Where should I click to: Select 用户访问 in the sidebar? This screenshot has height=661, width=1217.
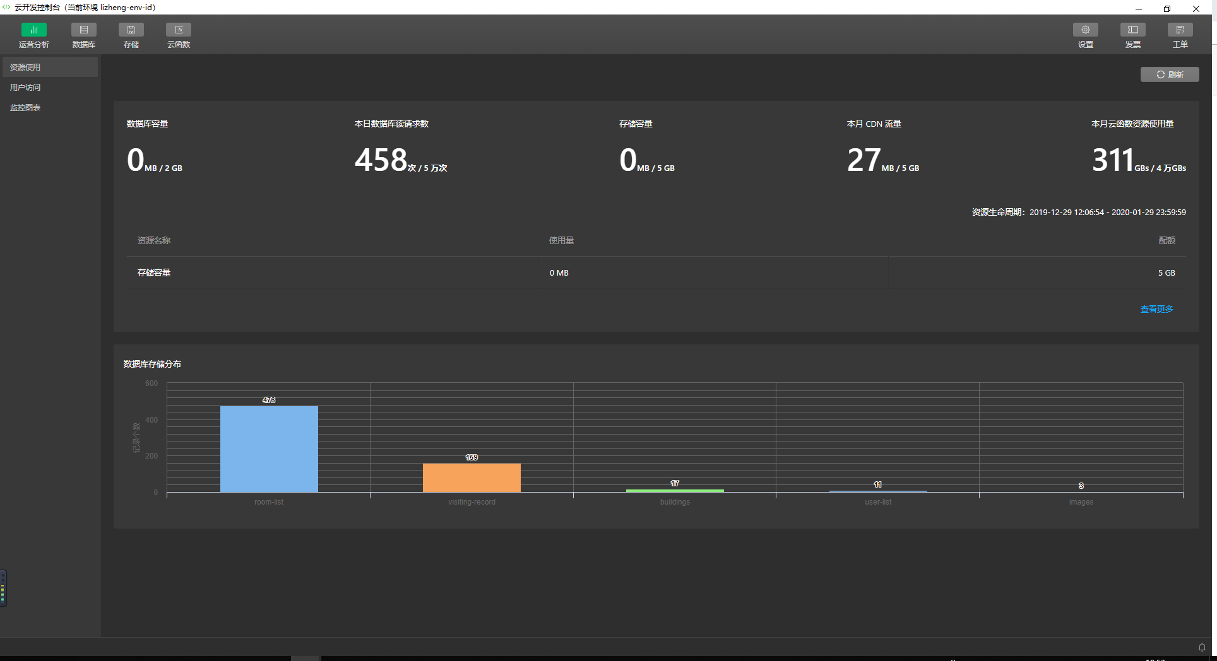click(50, 87)
